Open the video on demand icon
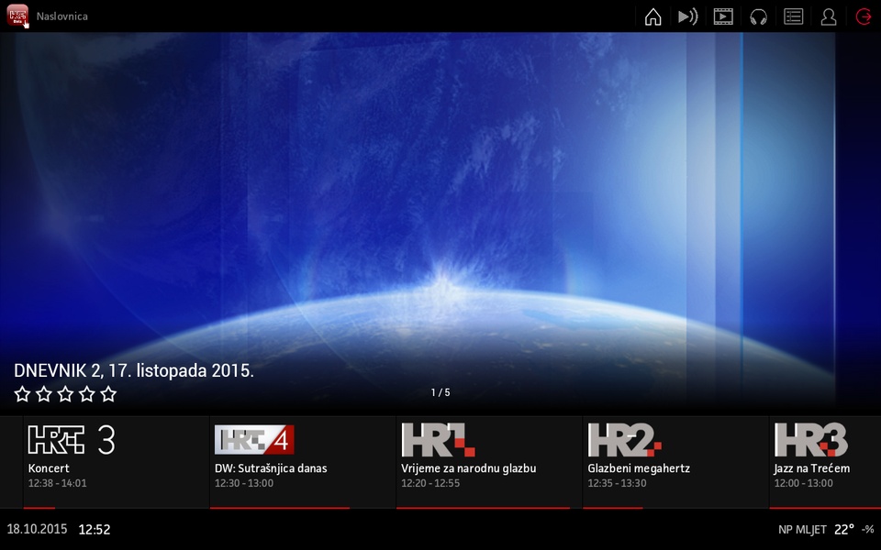Viewport: 881px width, 550px height. point(723,16)
